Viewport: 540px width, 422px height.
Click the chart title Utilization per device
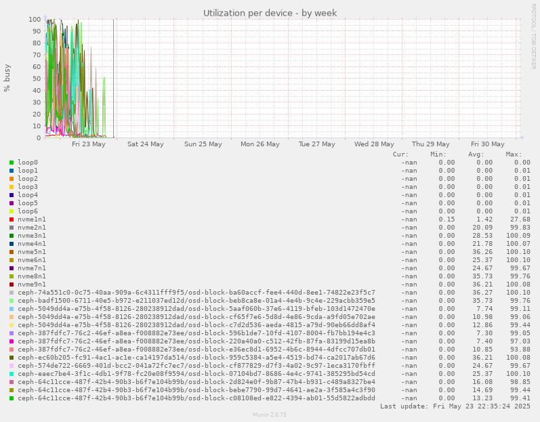pyautogui.click(x=270, y=13)
